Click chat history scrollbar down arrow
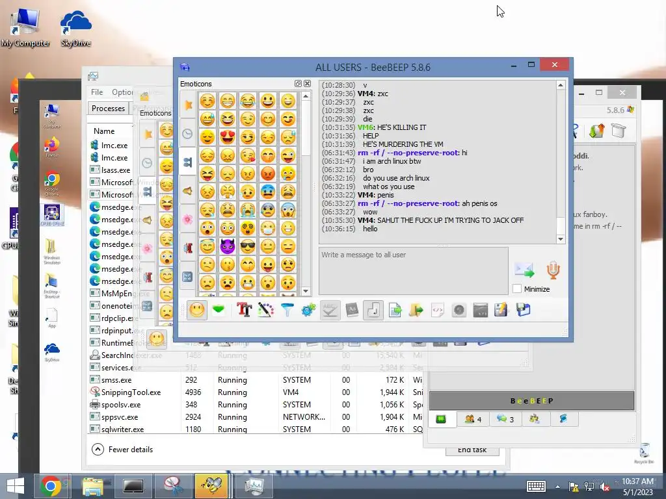Screen dimensions: 666x499 [561, 239]
